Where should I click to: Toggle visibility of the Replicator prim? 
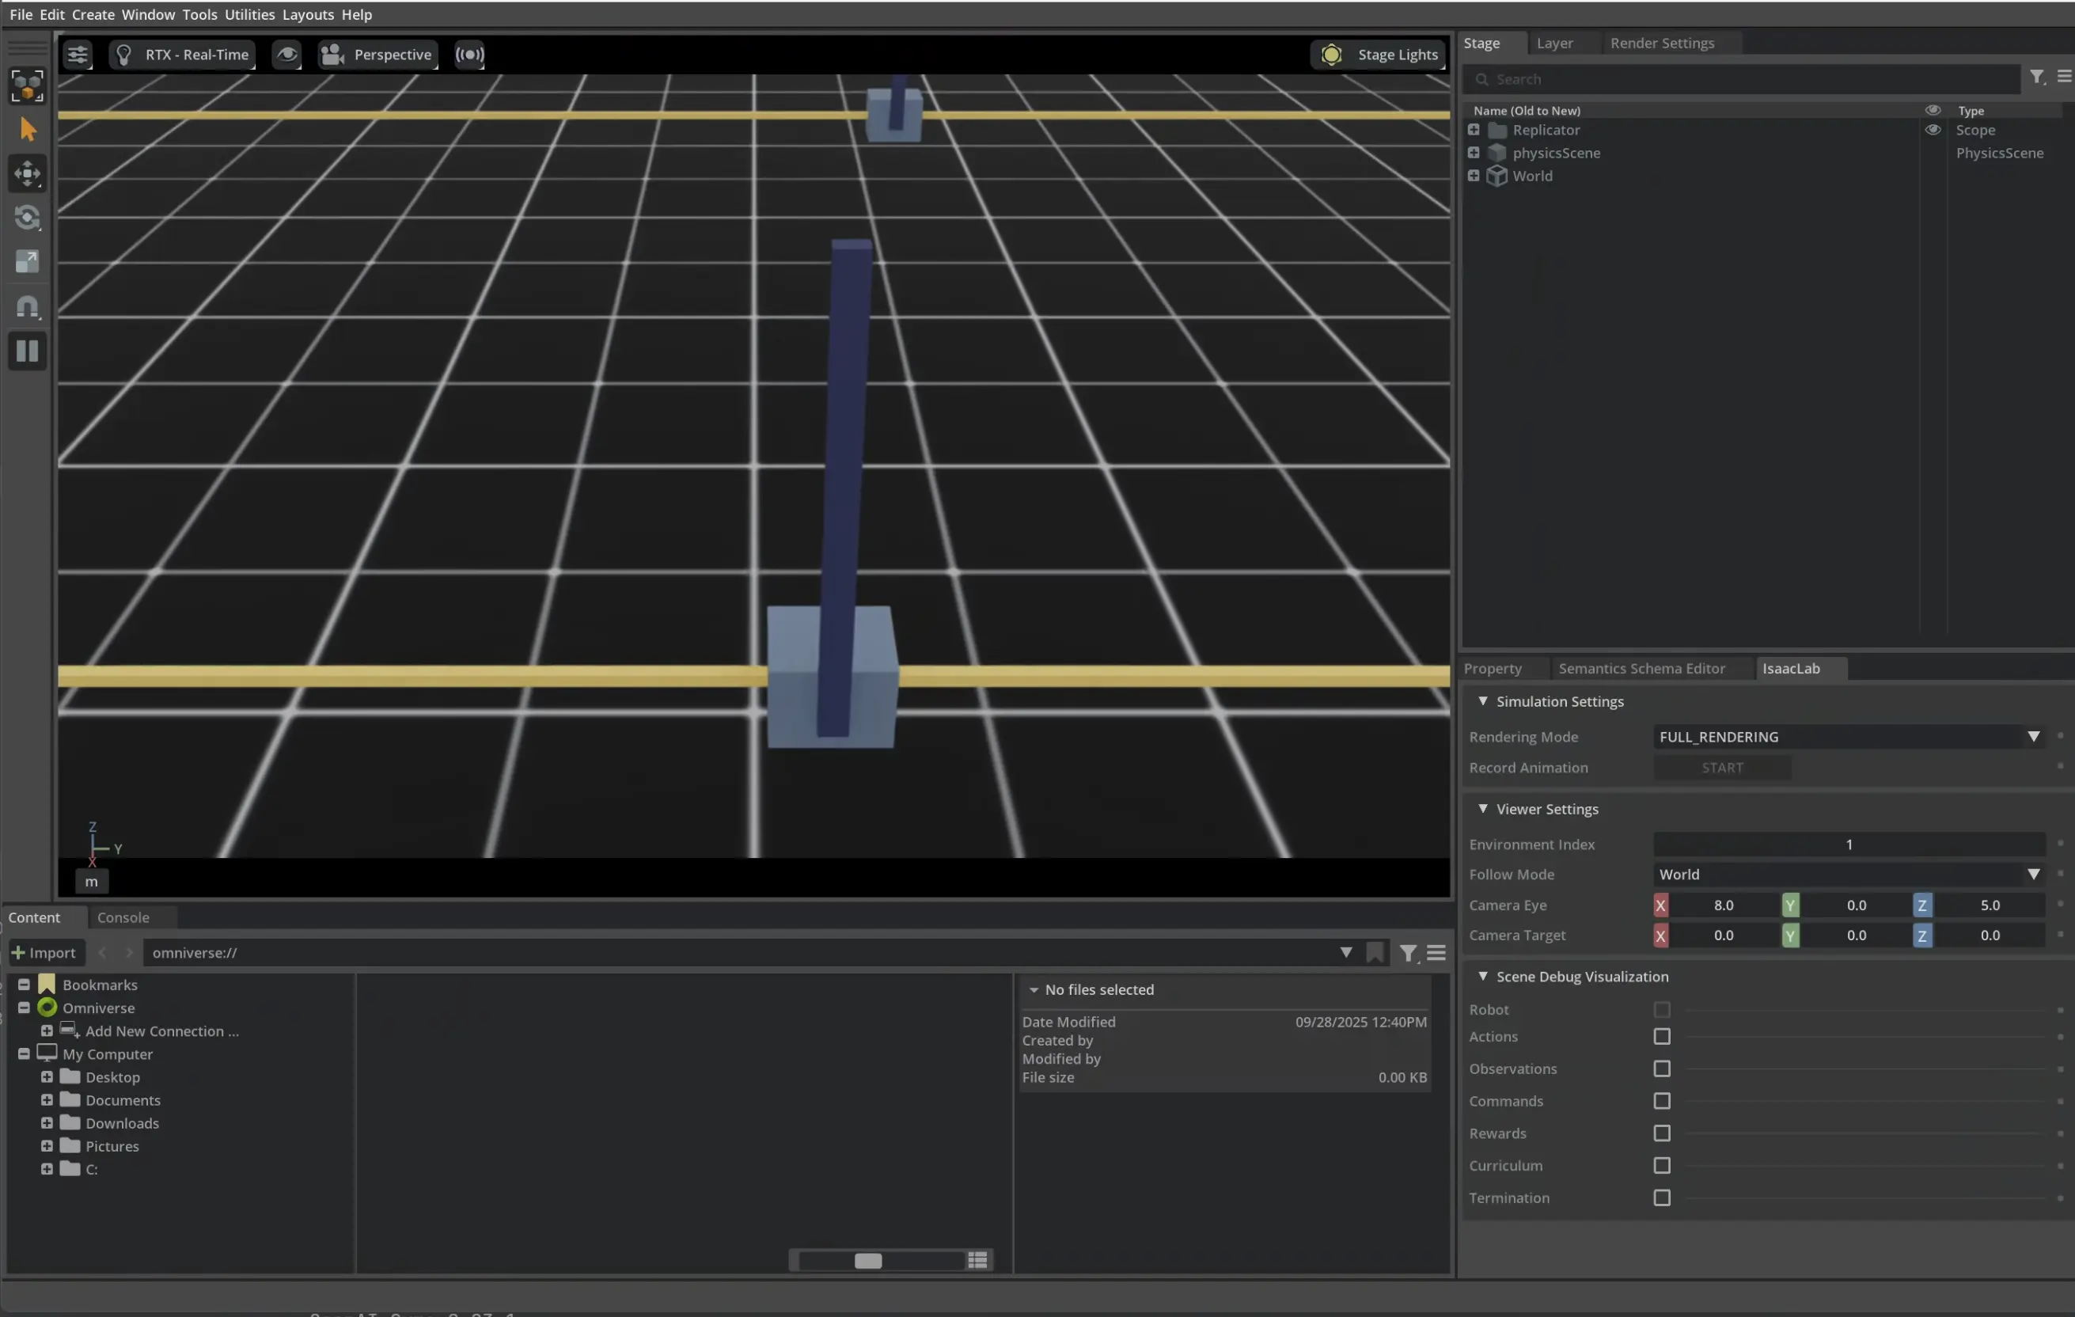[1933, 129]
